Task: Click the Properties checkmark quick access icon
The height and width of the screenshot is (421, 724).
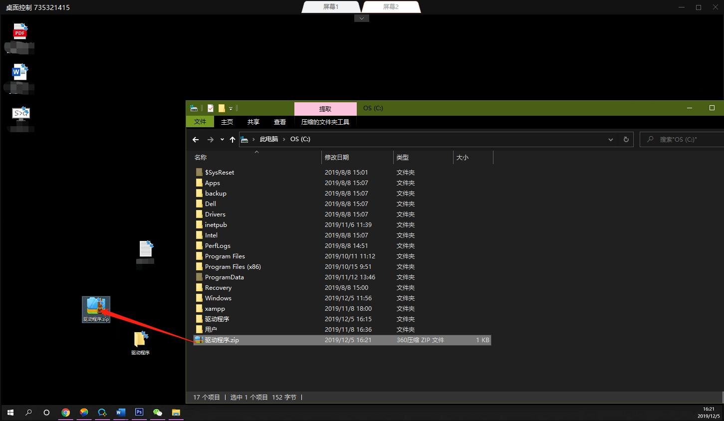Action: tap(211, 108)
